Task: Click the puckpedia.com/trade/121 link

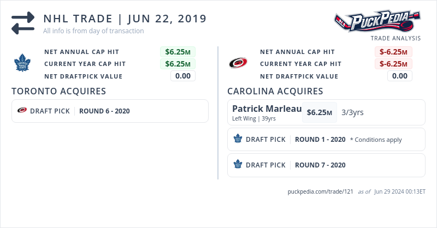Action: pos(321,191)
